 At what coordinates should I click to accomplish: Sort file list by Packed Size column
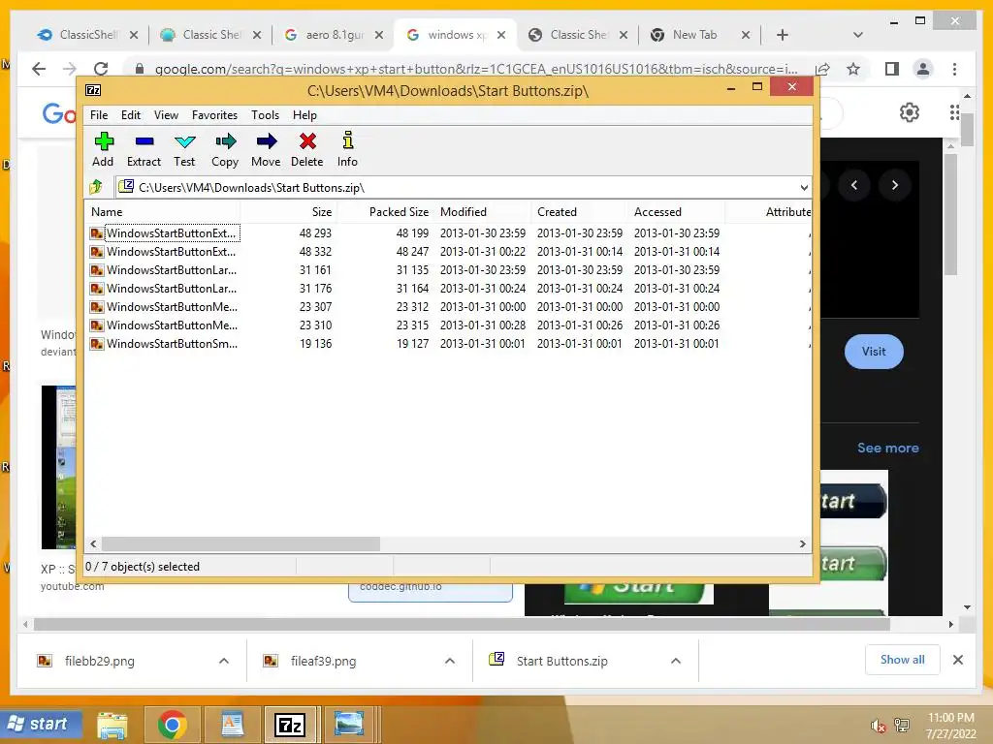[385, 212]
